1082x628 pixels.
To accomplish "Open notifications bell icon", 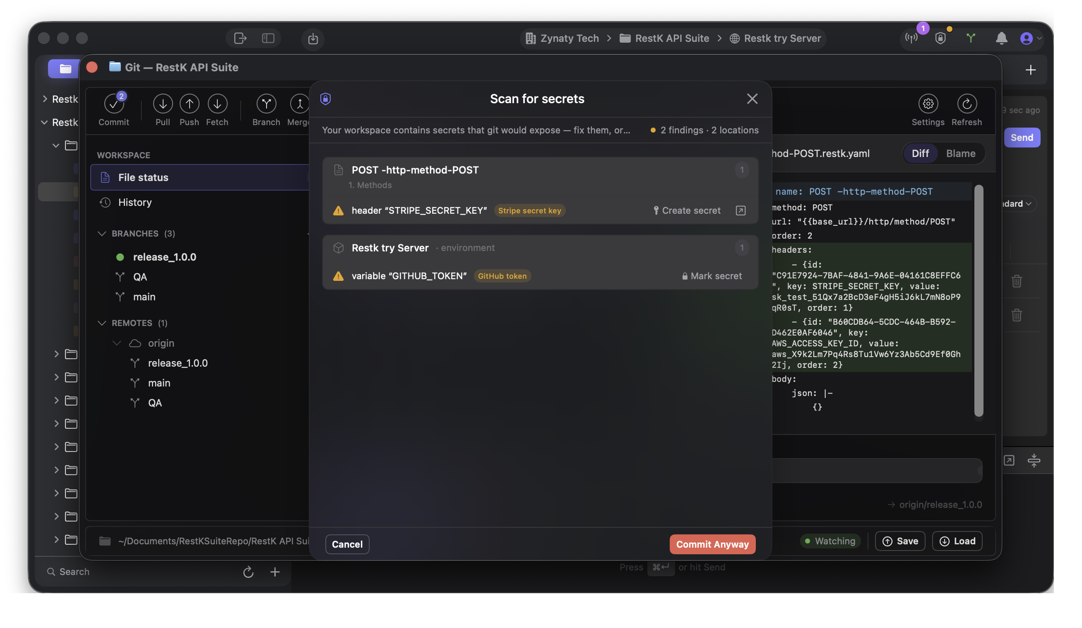I will click(x=1001, y=38).
